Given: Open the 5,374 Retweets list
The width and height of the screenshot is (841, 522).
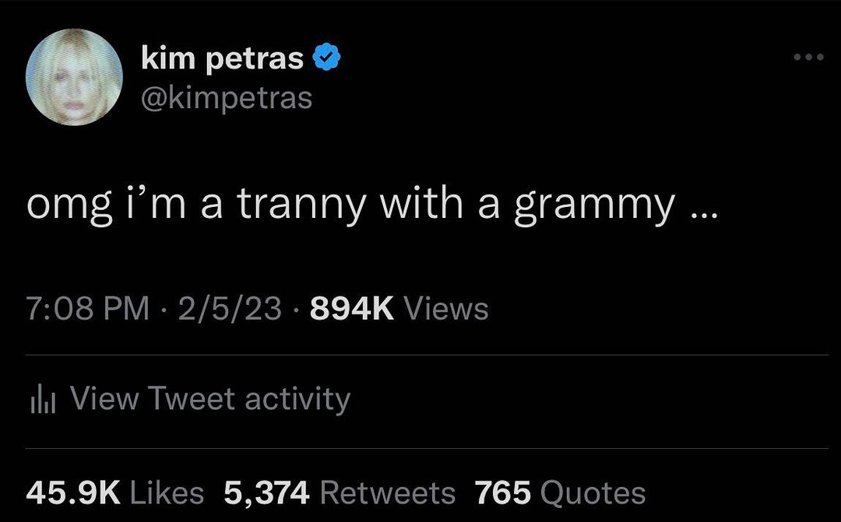Looking at the screenshot, I should point(338,492).
